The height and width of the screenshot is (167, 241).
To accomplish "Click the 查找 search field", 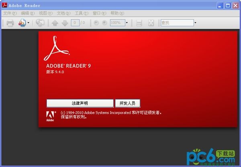I will 177,23.
